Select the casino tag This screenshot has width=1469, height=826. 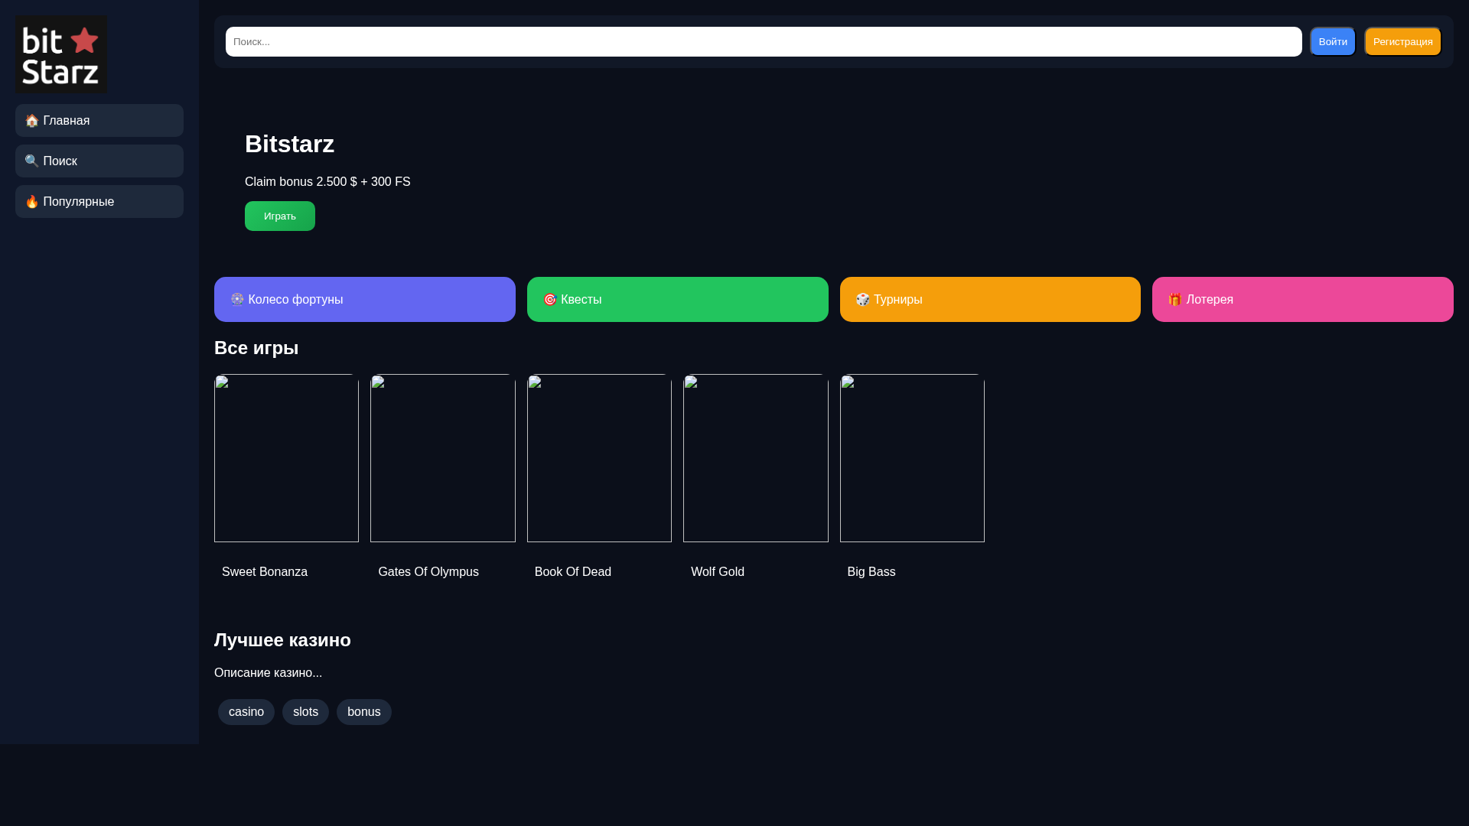(246, 712)
